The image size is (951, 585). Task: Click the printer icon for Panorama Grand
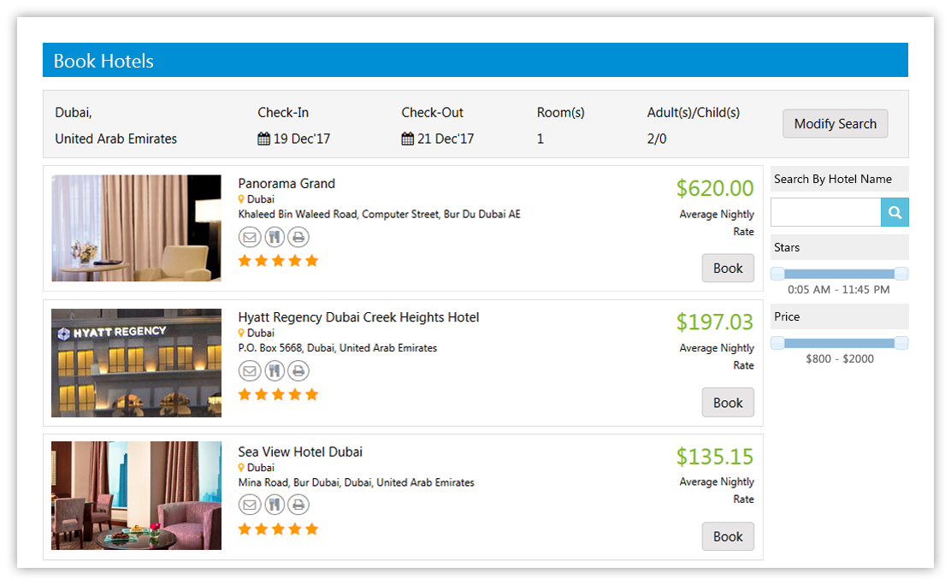point(298,237)
